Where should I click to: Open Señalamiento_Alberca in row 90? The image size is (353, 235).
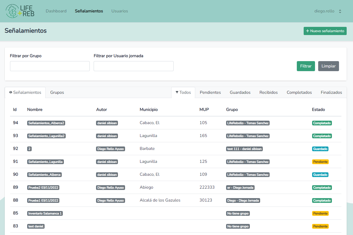(x=44, y=175)
